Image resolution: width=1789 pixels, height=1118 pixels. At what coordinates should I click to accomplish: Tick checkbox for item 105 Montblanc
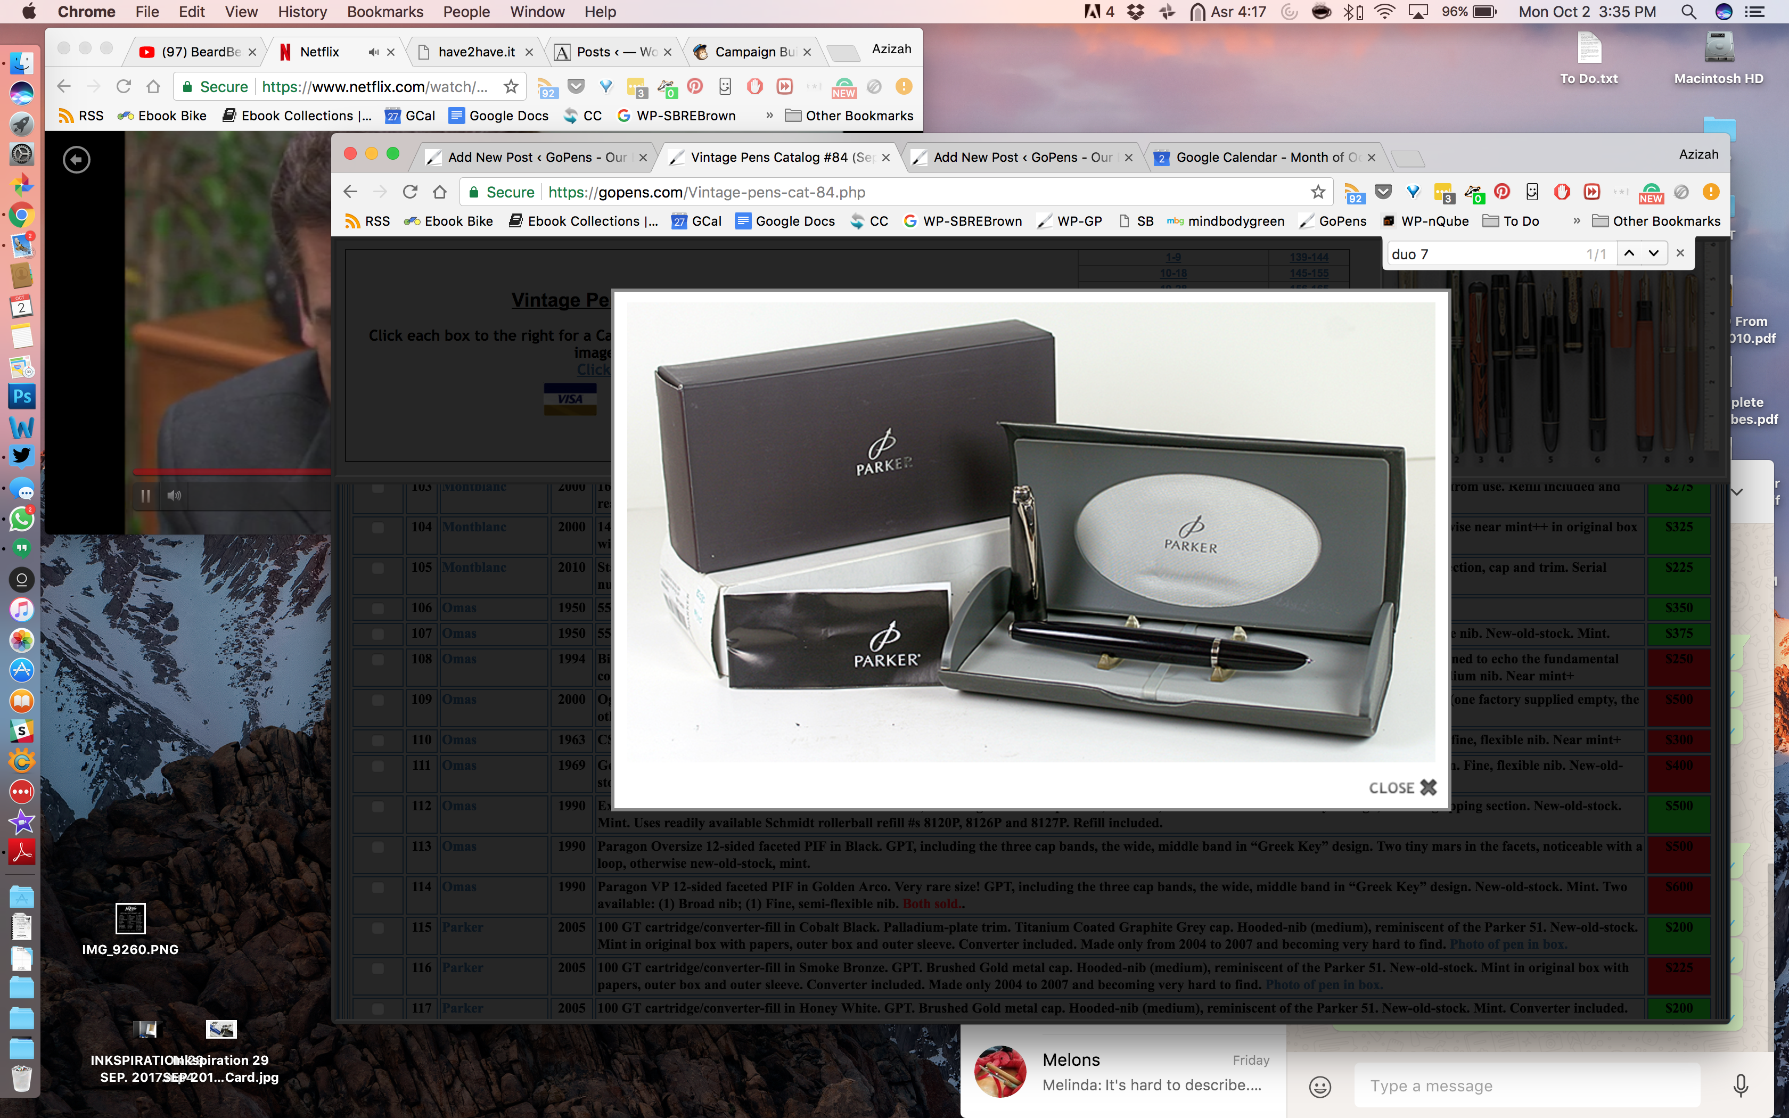378,568
